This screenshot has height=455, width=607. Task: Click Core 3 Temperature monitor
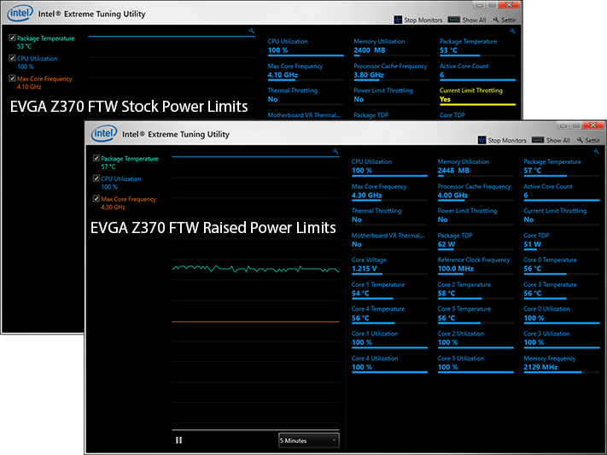coord(561,289)
